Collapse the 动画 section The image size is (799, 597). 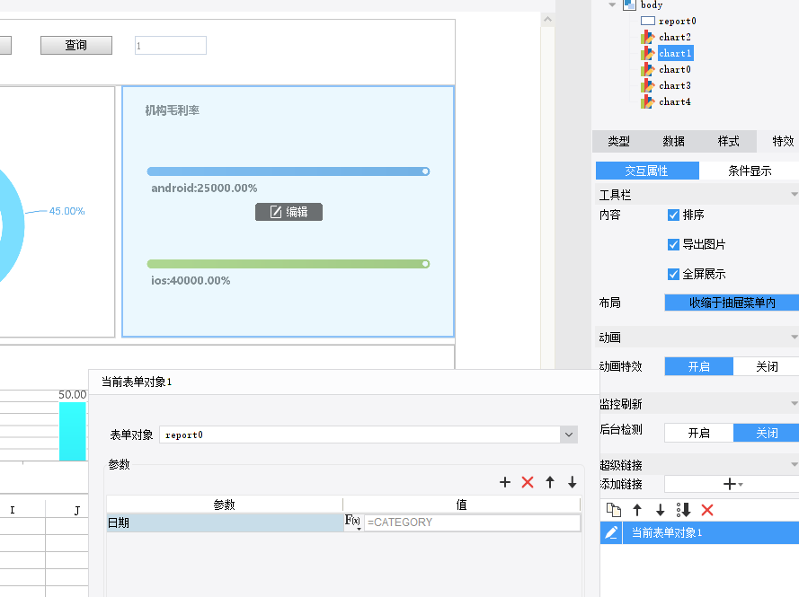point(794,337)
